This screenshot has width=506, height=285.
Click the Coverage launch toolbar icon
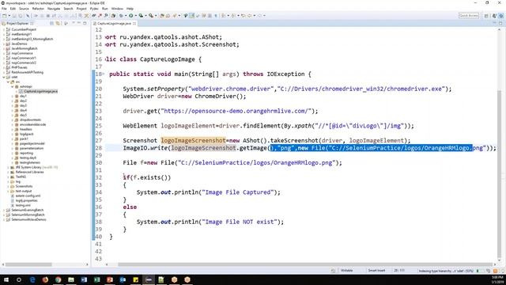click(x=141, y=16)
